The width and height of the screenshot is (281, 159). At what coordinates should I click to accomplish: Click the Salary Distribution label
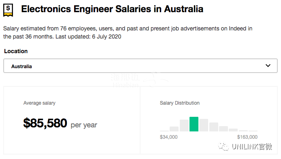(179, 103)
